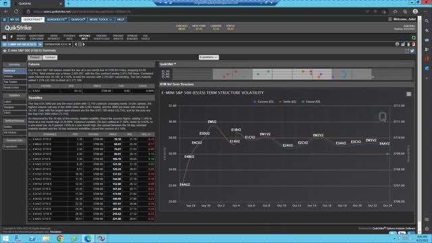This screenshot has height=243, width=432.
Task: Open Edge sidebar Office icon
Action: coord(427,59)
